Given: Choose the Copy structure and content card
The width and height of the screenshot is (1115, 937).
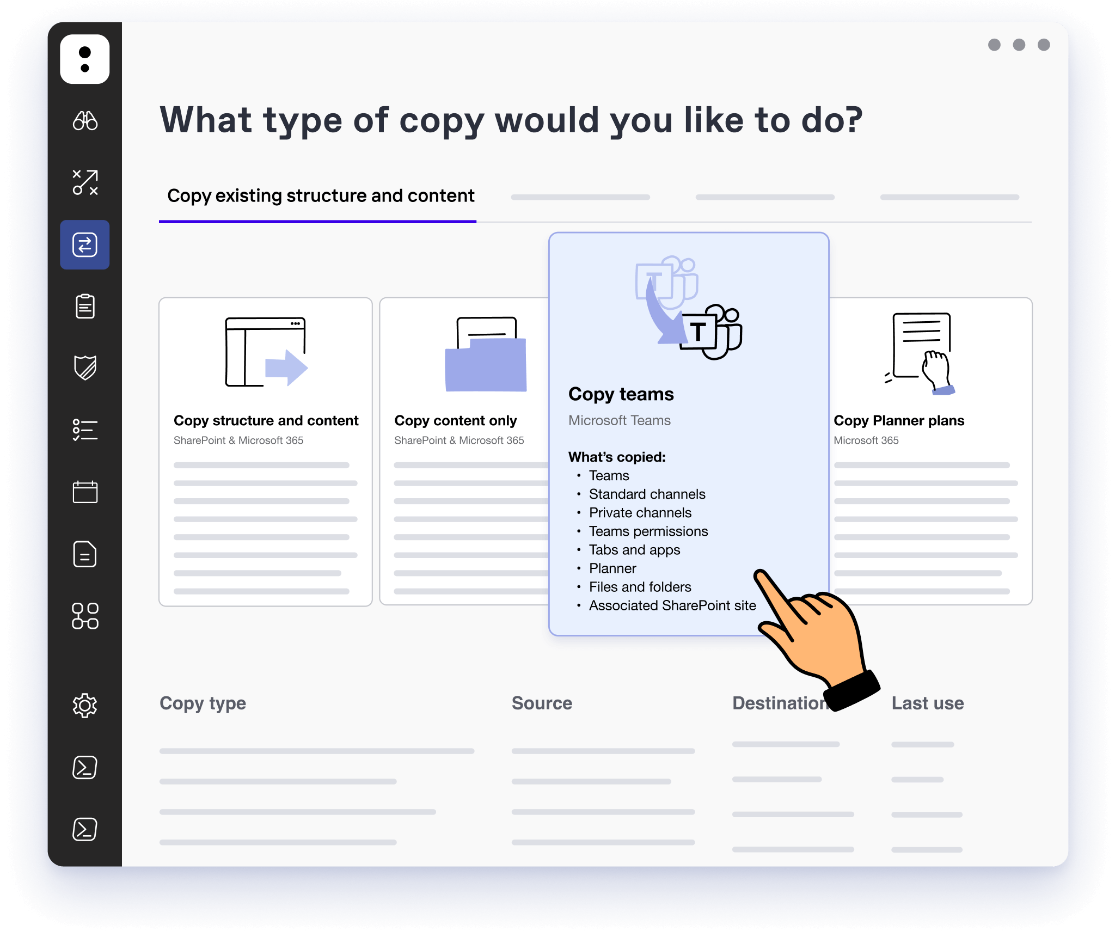Looking at the screenshot, I should [x=266, y=452].
